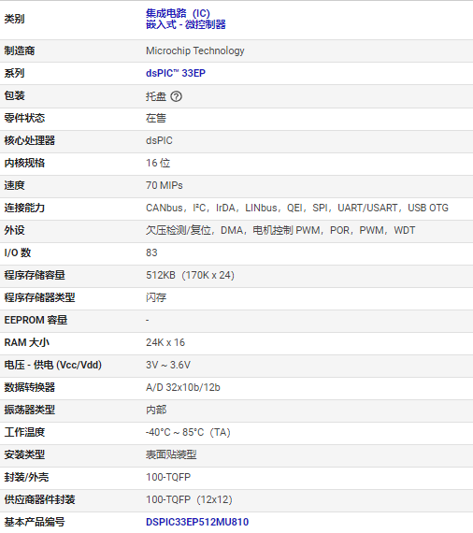Click the CANbus connectivity value text

pos(165,208)
